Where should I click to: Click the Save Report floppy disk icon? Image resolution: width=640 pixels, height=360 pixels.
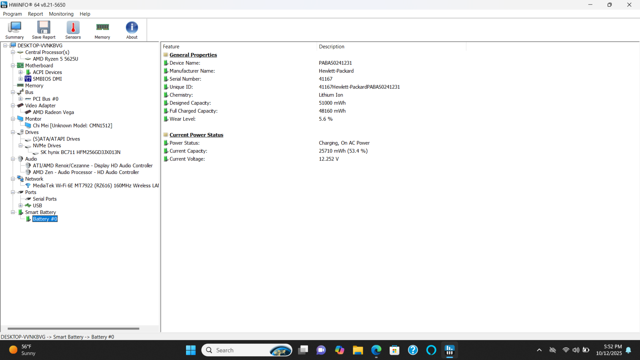[43, 28]
